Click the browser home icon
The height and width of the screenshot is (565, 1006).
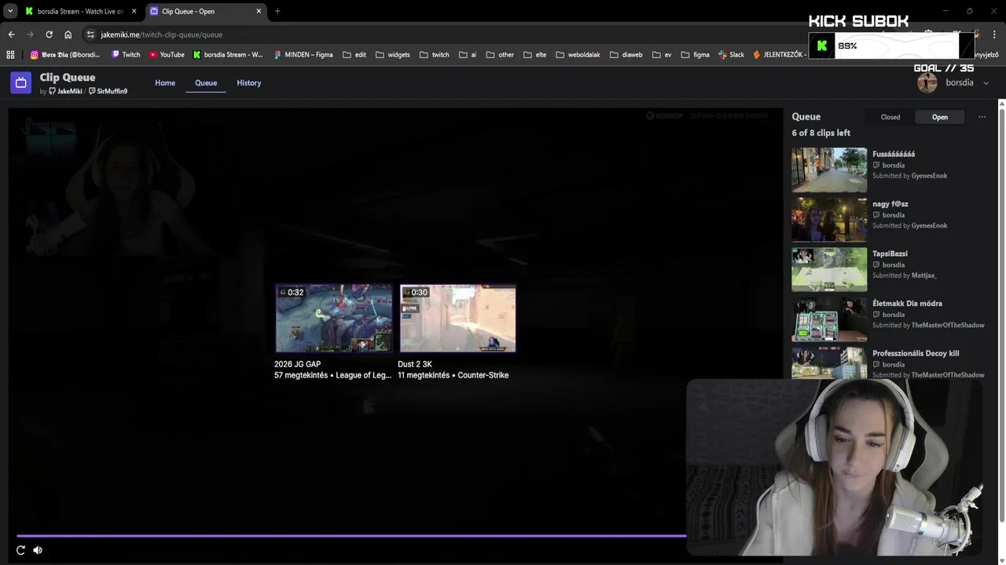coord(68,35)
